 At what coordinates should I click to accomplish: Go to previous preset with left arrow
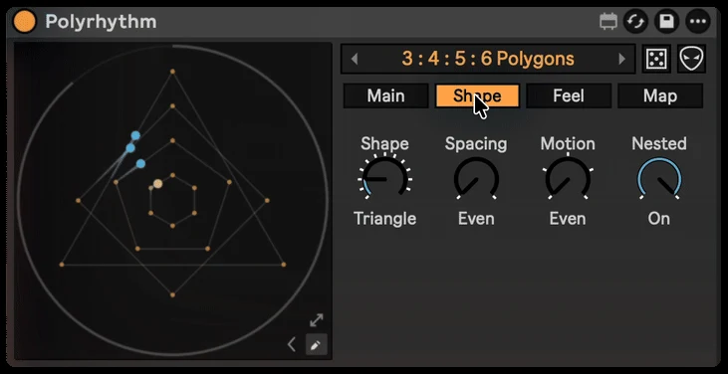(x=355, y=59)
